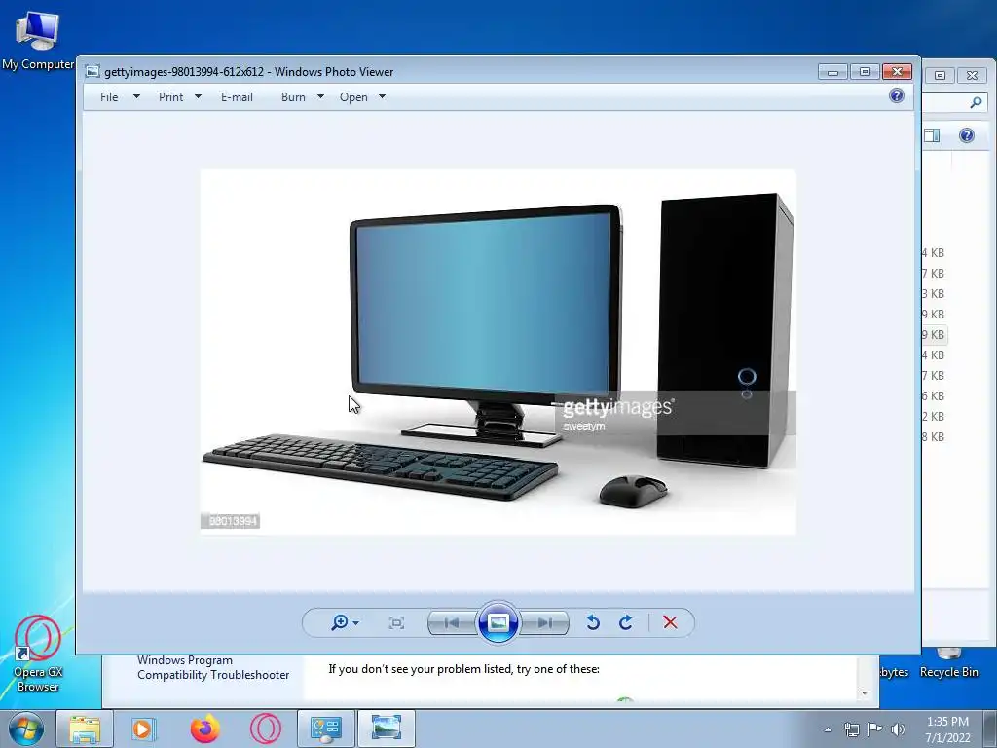Start the slide show
Viewport: 997px width, 748px height.
coord(498,622)
